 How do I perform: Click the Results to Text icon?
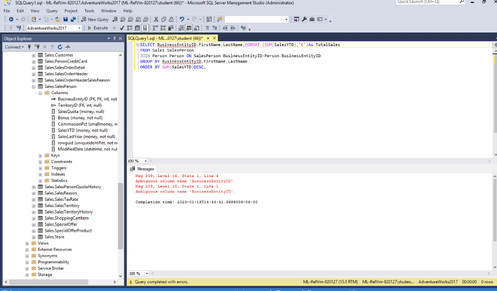[181, 28]
